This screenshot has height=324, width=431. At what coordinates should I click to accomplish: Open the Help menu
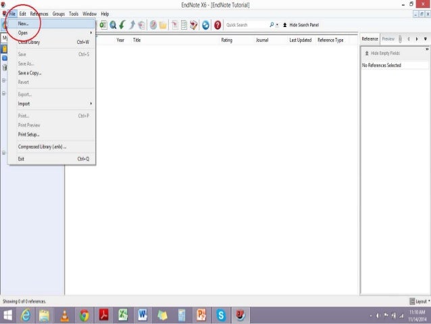click(x=105, y=14)
